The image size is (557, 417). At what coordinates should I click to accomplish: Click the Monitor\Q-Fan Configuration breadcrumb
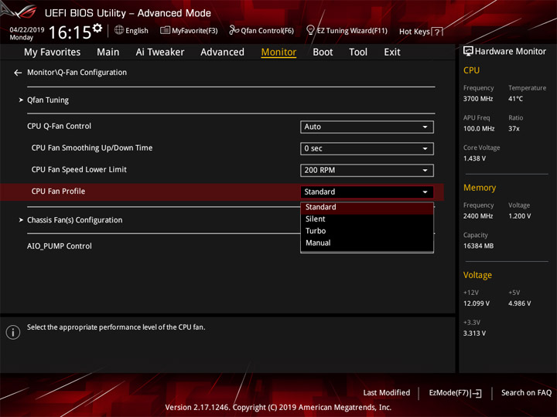[x=77, y=73]
